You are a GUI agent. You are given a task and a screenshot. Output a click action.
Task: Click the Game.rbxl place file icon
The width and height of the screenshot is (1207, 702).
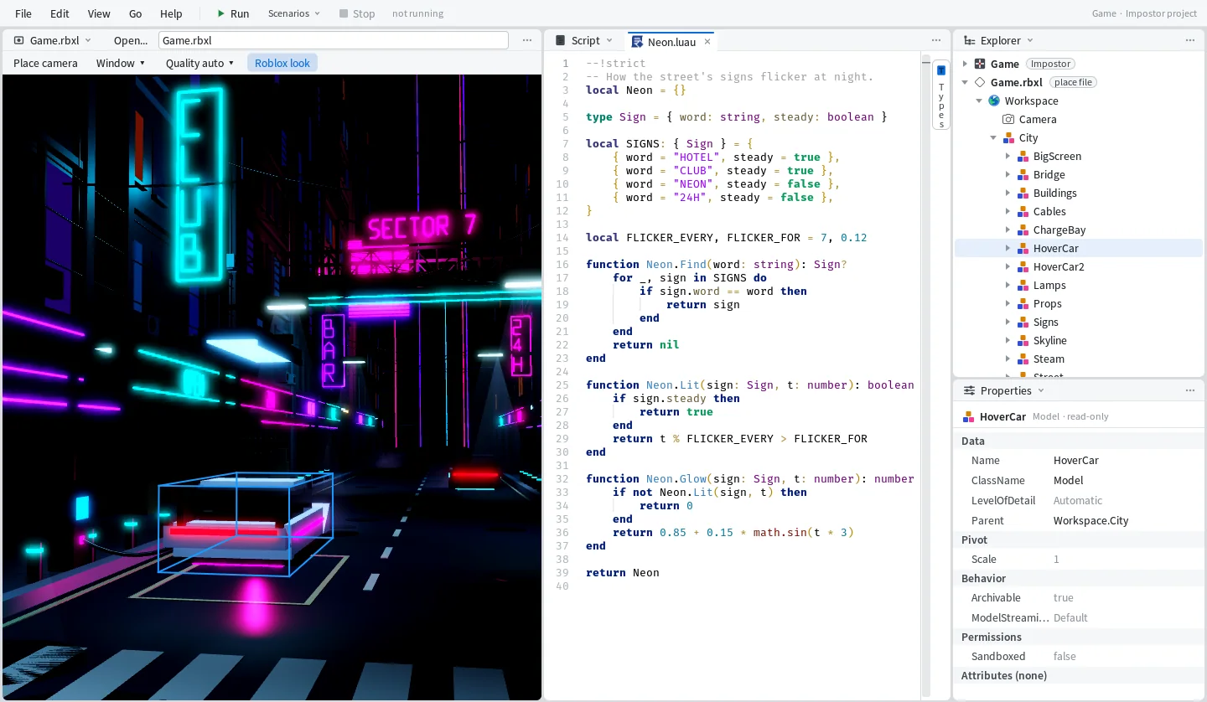tap(979, 82)
